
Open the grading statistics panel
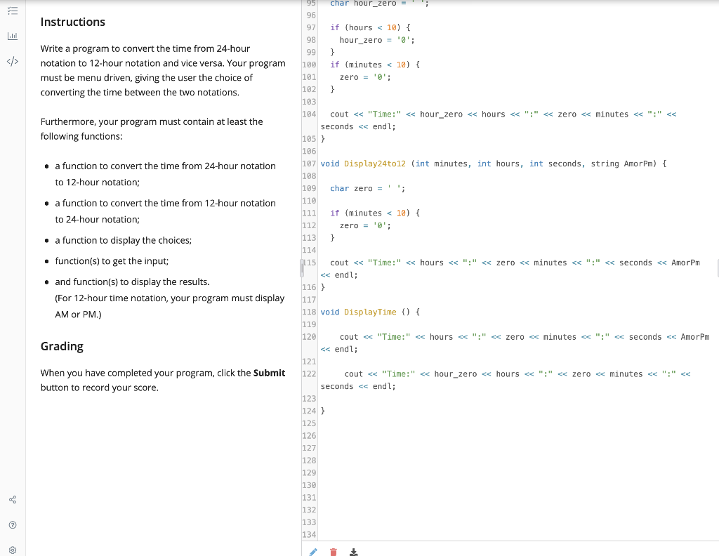(x=12, y=35)
